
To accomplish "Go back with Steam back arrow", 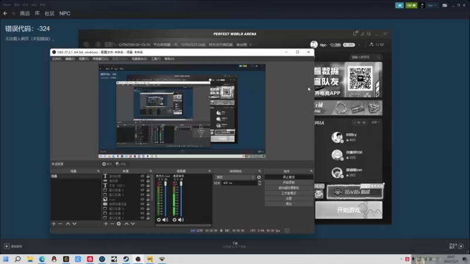I will tap(5, 13).
